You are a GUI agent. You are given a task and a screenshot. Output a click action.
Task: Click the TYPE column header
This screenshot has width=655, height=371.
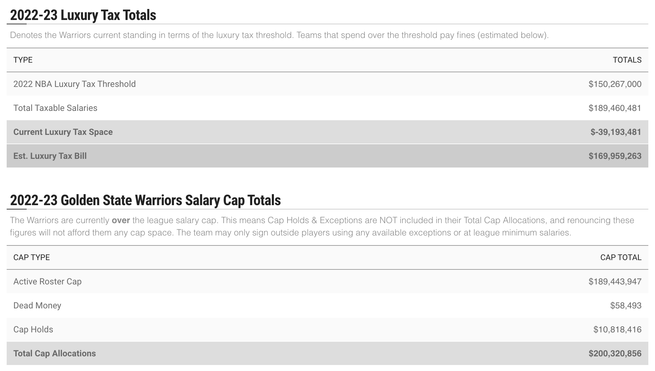(23, 60)
